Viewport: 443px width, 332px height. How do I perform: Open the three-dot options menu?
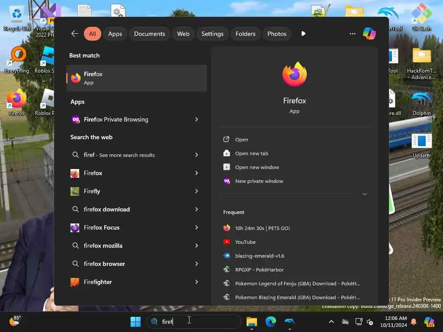click(352, 34)
